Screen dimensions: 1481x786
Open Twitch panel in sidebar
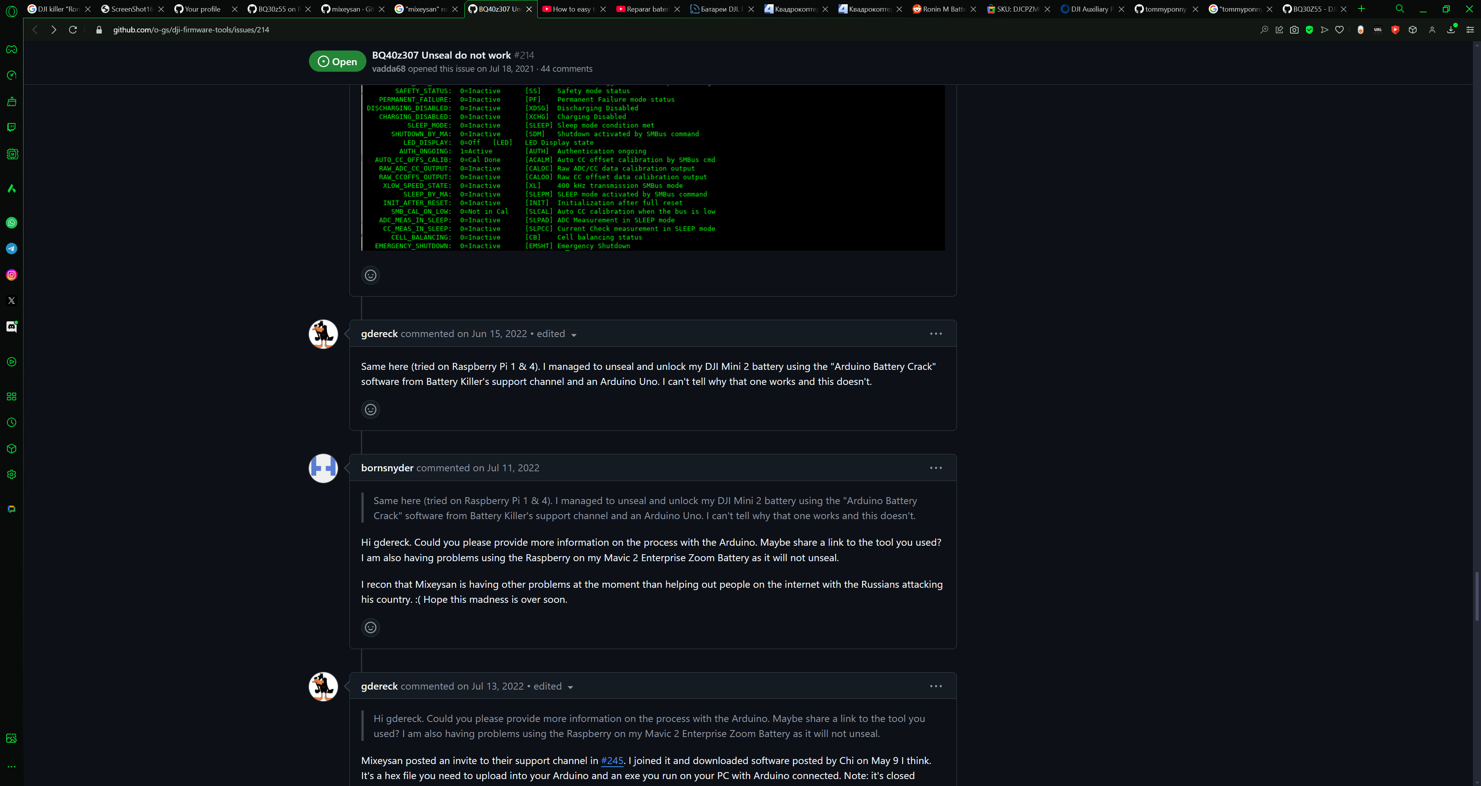click(12, 127)
